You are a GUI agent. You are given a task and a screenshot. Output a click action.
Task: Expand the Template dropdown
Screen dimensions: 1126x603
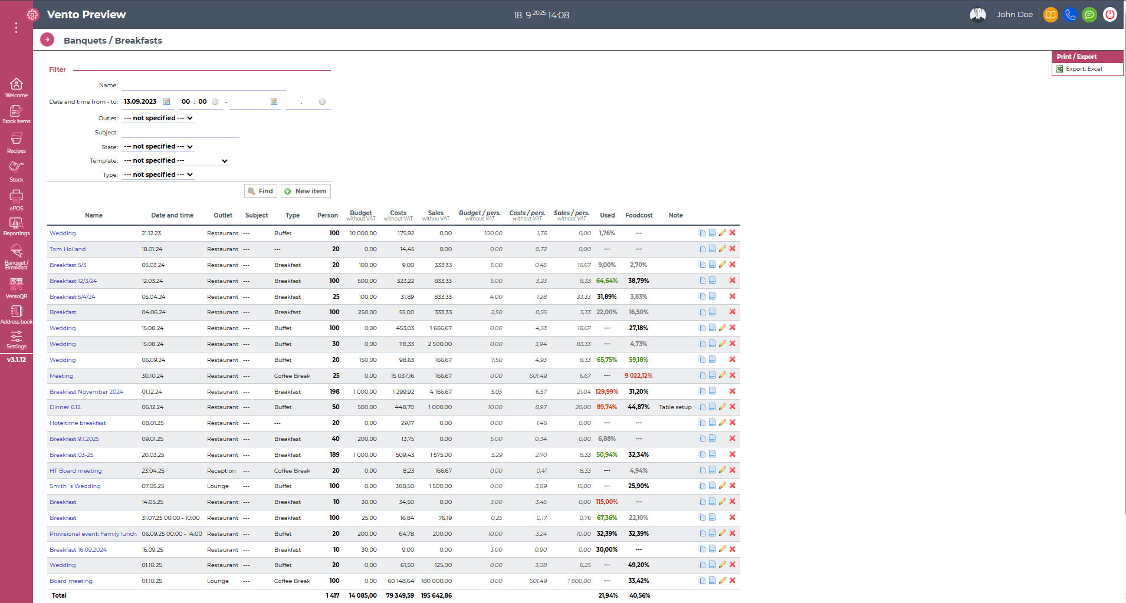175,161
